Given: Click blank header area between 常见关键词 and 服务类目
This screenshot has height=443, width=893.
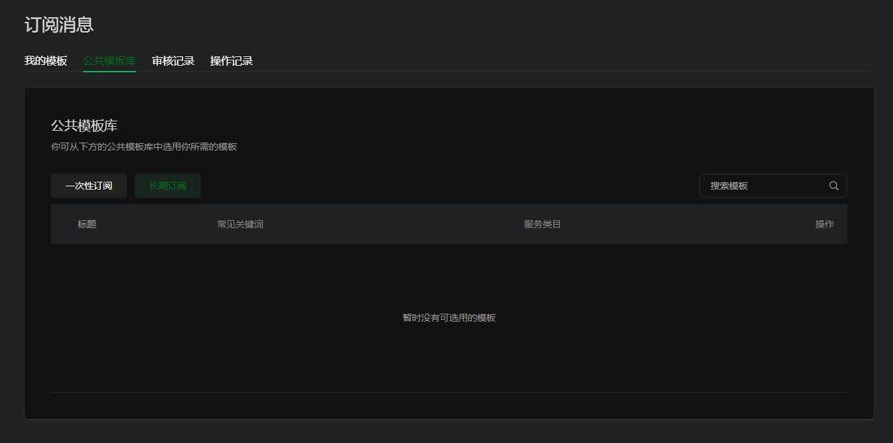Looking at the screenshot, I should [x=391, y=224].
